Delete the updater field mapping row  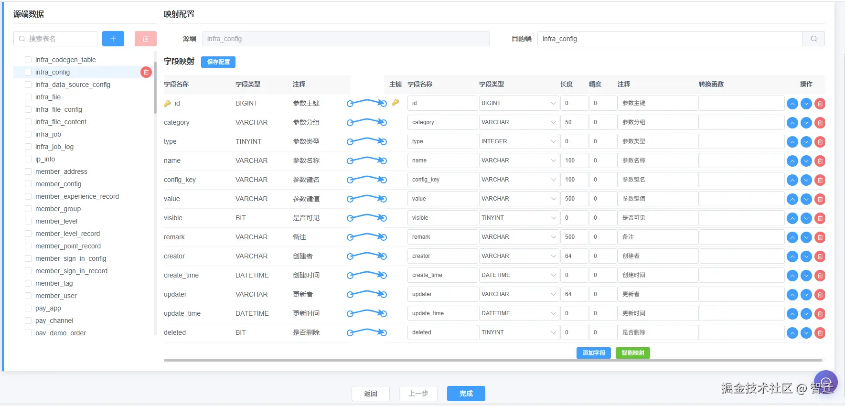(x=820, y=295)
